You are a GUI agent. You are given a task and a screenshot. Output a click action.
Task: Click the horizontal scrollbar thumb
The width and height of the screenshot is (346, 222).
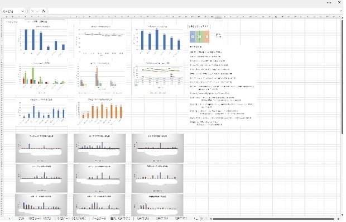pyautogui.click(x=273, y=219)
